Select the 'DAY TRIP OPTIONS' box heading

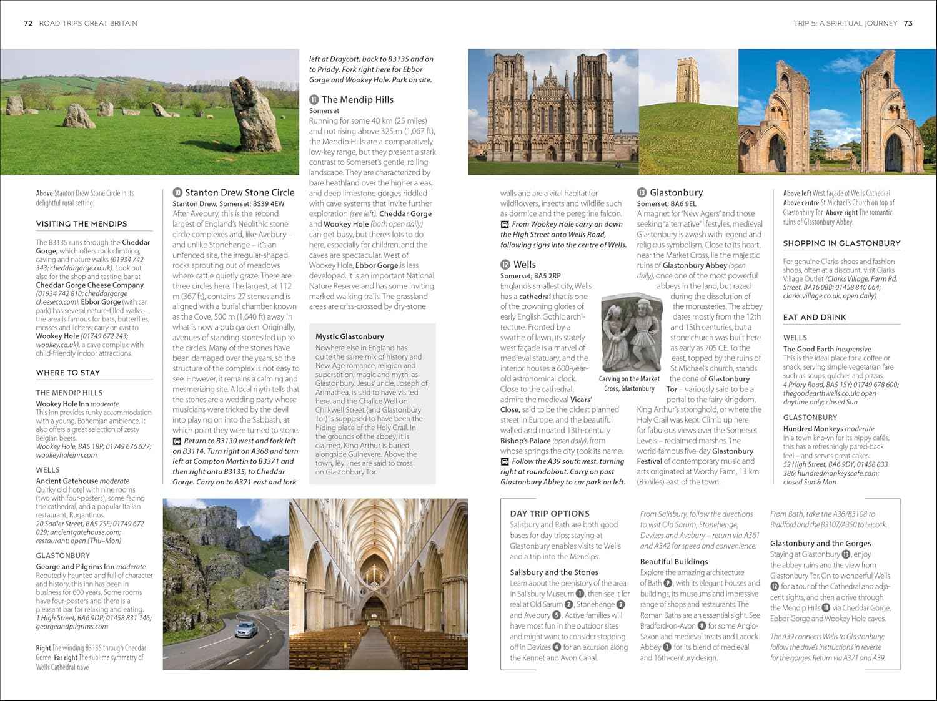(x=550, y=514)
